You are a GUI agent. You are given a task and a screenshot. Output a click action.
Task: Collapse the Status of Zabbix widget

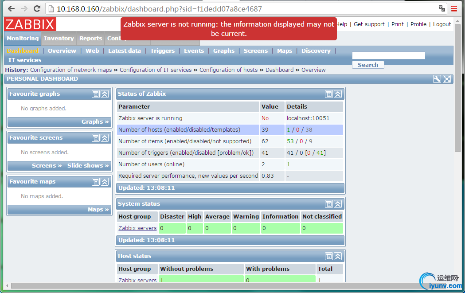pyautogui.click(x=338, y=94)
